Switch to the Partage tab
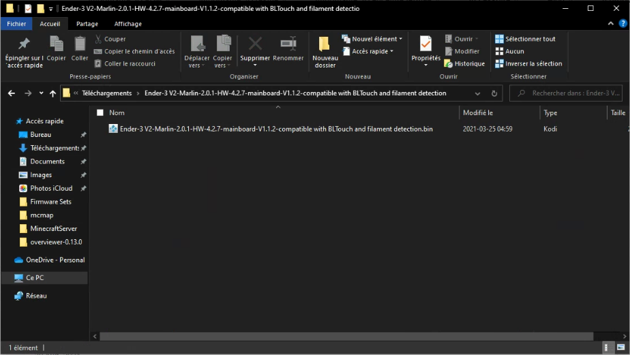The image size is (630, 355). coord(87,24)
